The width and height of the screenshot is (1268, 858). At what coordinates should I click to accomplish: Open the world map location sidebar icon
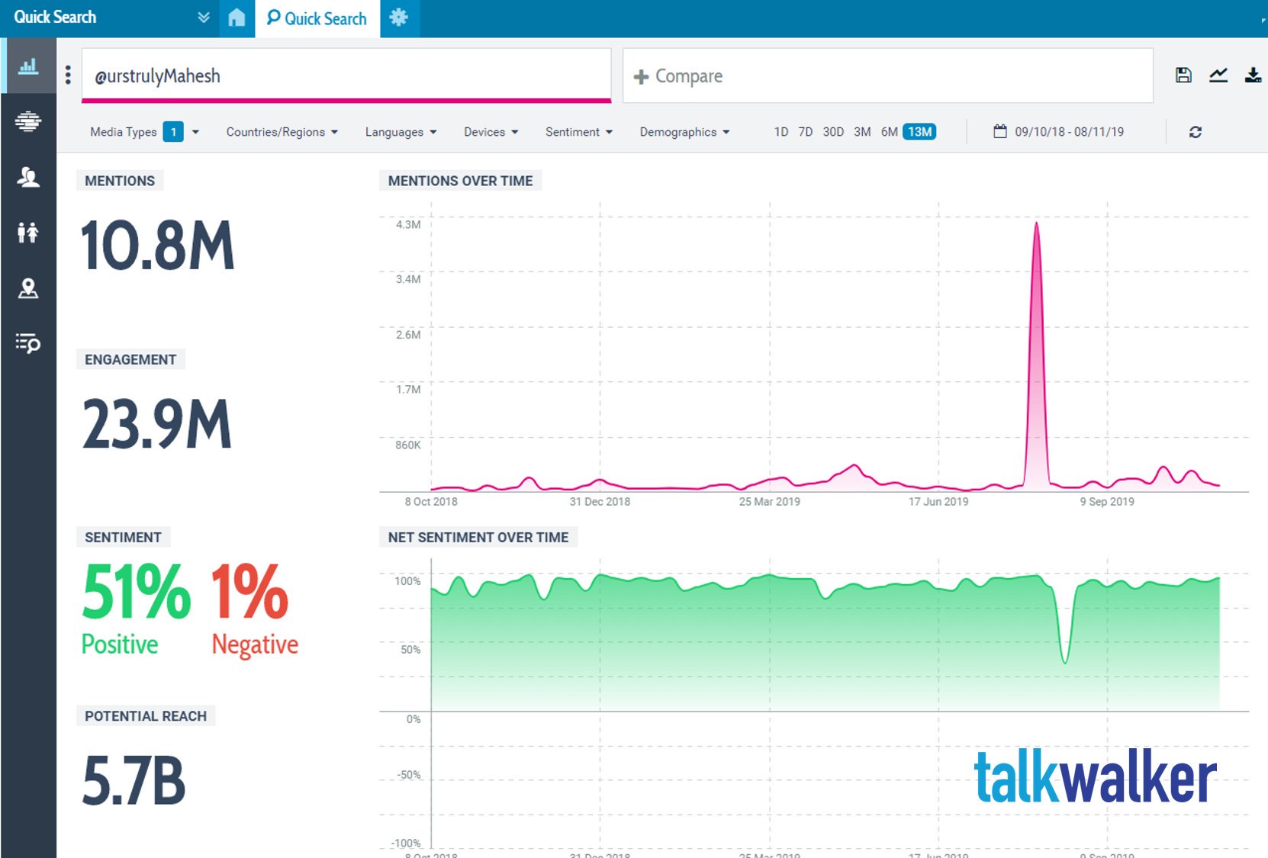(28, 288)
